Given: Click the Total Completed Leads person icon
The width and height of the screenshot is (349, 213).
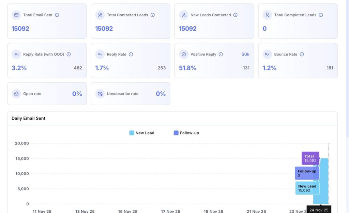Looking at the screenshot, I should tap(268, 15).
